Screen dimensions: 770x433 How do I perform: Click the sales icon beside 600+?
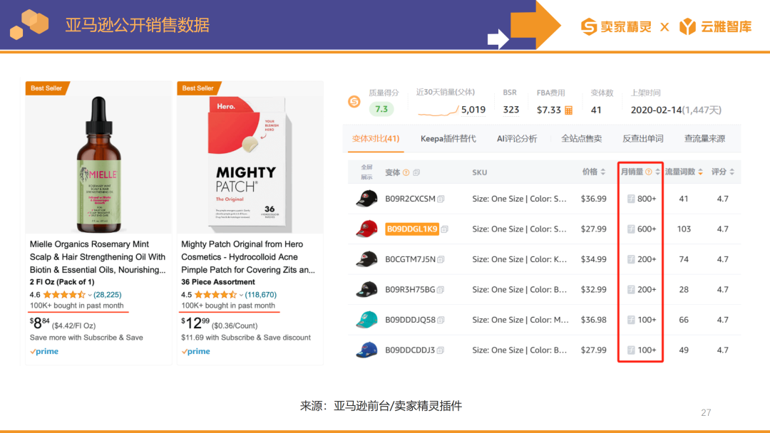[x=631, y=229]
